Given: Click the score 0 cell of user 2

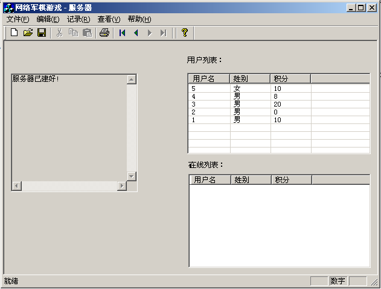Looking at the screenshot, I should pyautogui.click(x=291, y=112).
